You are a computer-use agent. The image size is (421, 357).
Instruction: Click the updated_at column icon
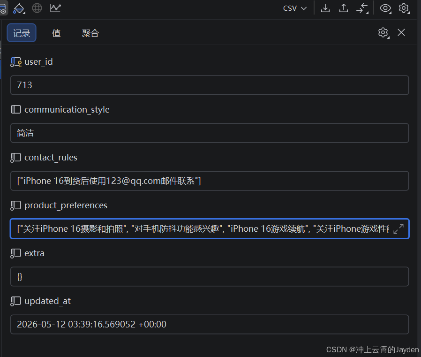tap(15, 301)
